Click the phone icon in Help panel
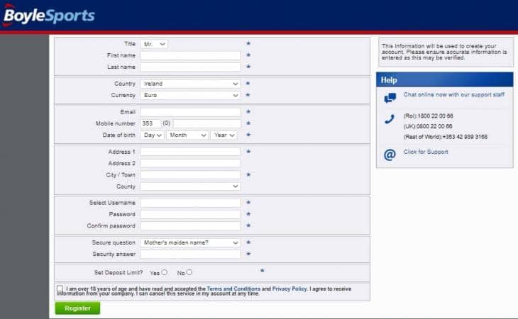The height and width of the screenshot is (319, 518). pyautogui.click(x=389, y=120)
